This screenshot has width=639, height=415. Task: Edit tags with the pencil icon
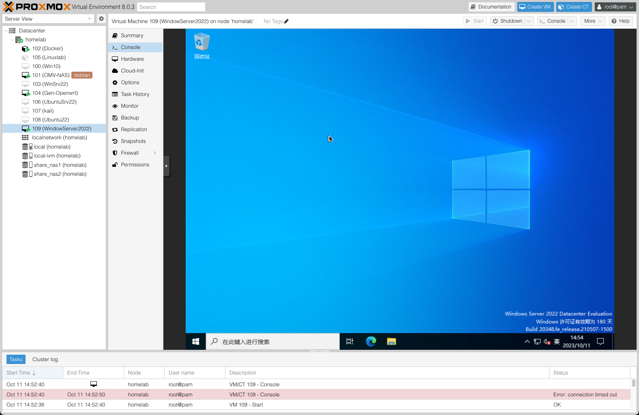pyautogui.click(x=286, y=21)
